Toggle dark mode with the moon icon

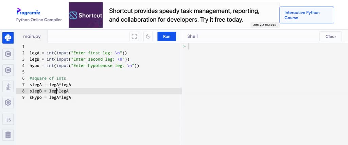pos(148,37)
